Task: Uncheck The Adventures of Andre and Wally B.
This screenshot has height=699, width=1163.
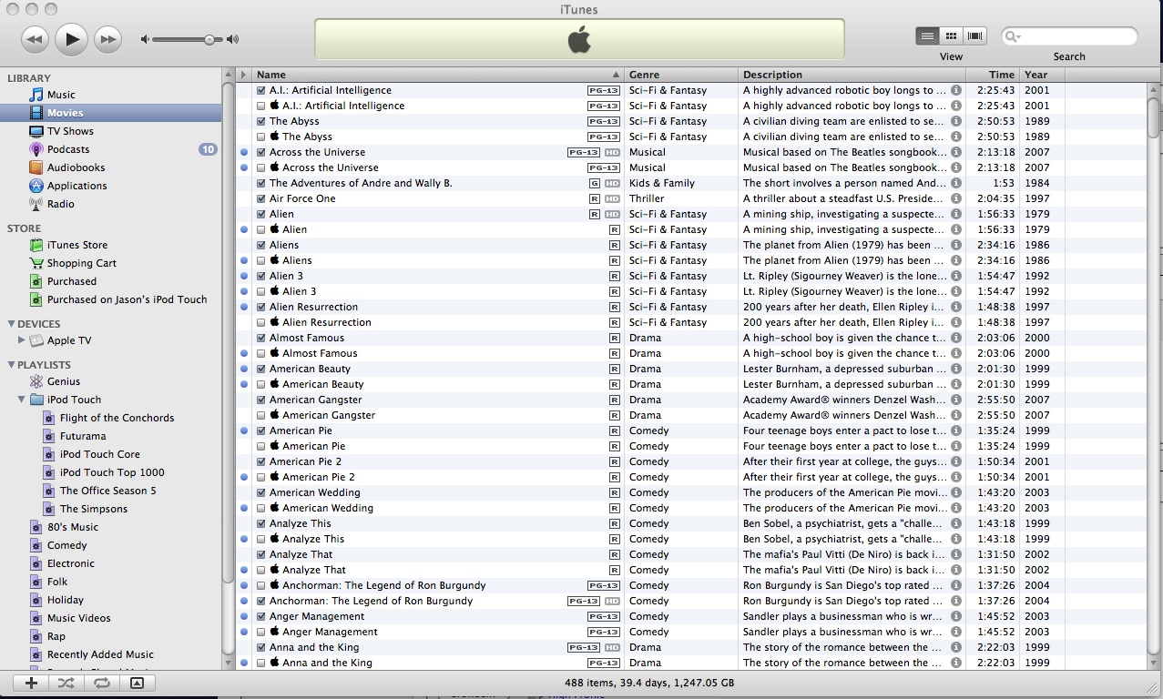Action: [261, 183]
